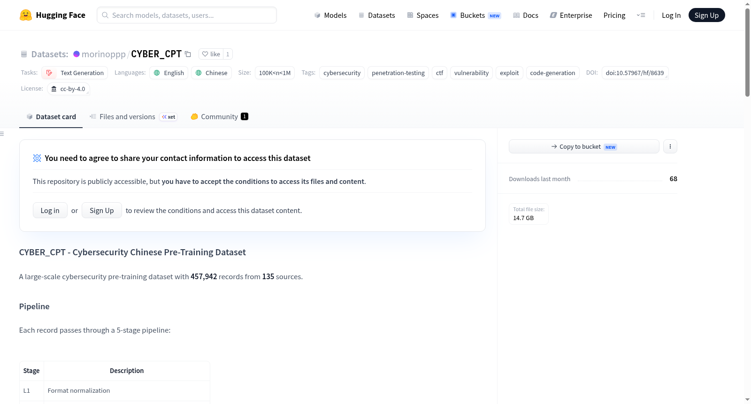The image size is (751, 404).
Task: Click the Format normalization table cell
Action: (127, 390)
